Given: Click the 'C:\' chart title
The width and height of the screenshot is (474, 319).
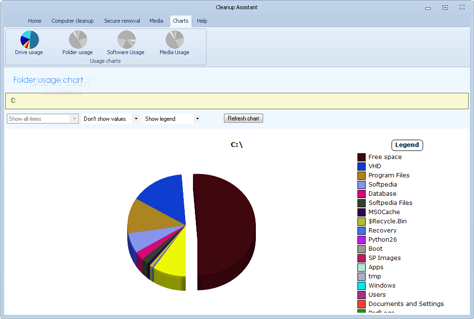Looking at the screenshot, I should (x=237, y=145).
